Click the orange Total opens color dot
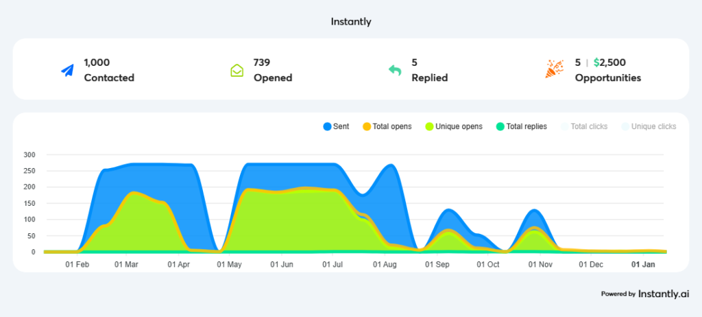The height and width of the screenshot is (317, 702). pos(367,126)
